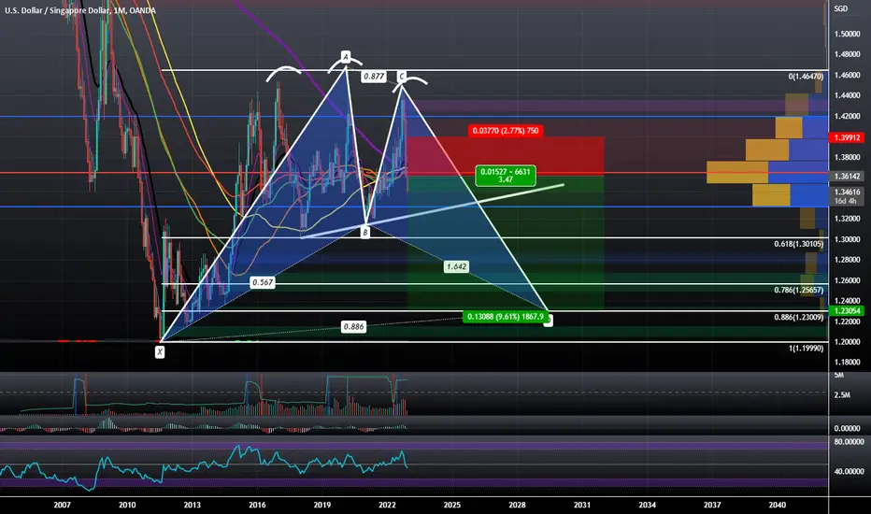This screenshot has height=514, width=871.
Task: Click the Fibonacci level label 1(1.19990)
Action: (x=806, y=349)
